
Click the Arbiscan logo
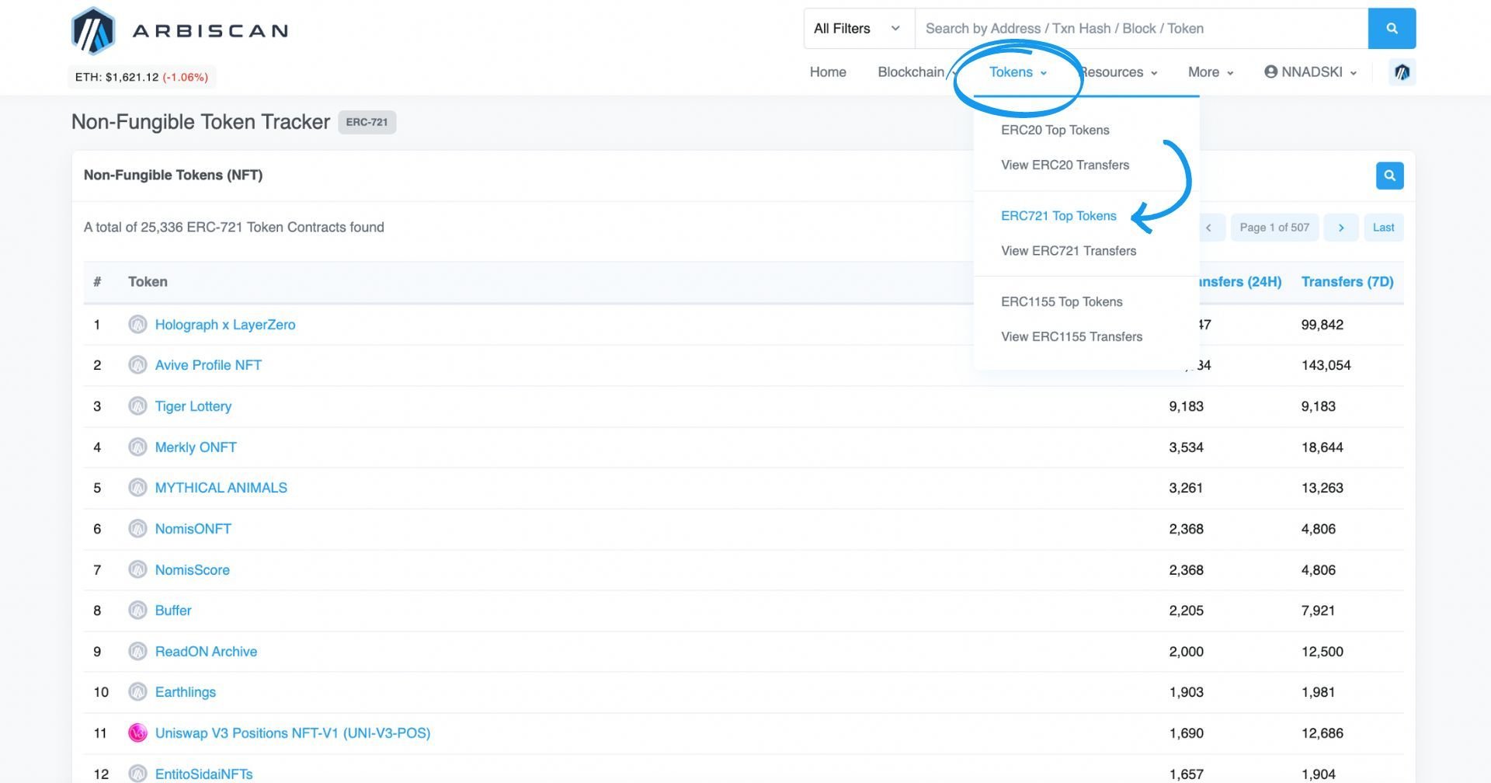(x=179, y=31)
